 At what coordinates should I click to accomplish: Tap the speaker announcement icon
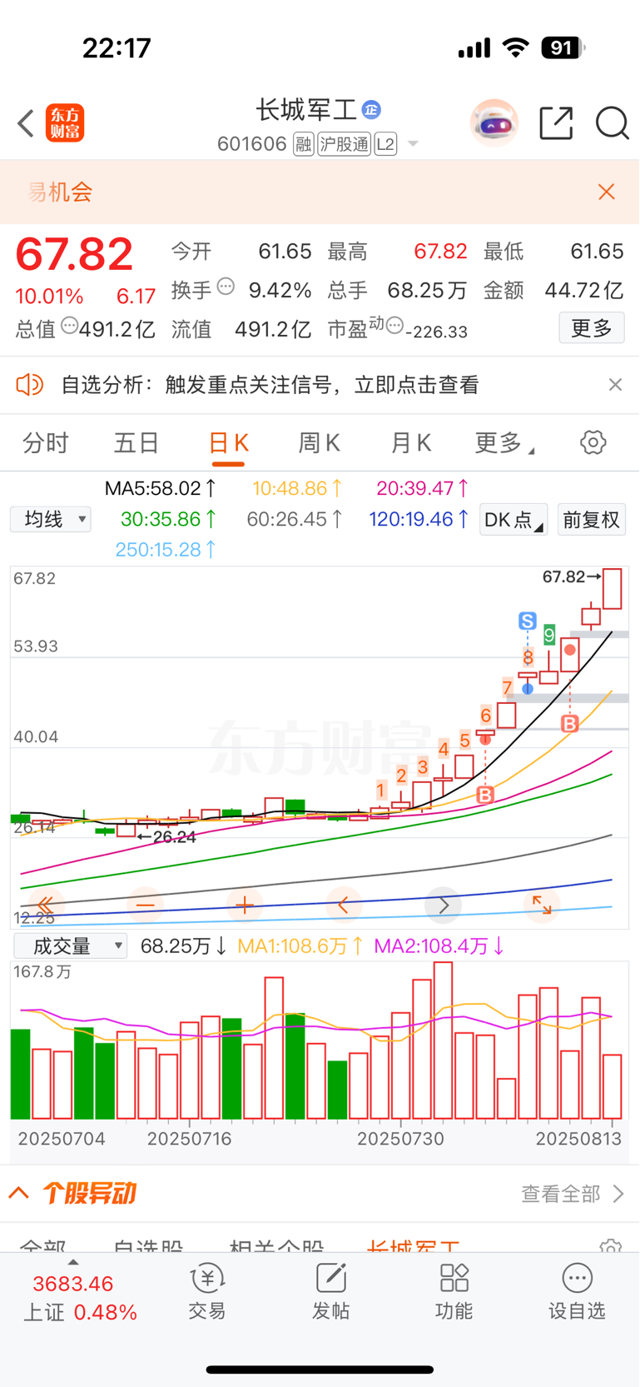click(x=29, y=384)
